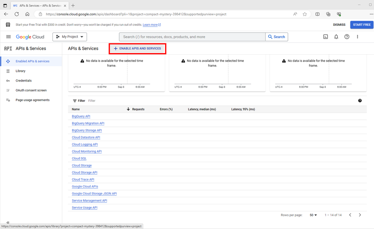Change rows per page dropdown showing 50

point(313,215)
